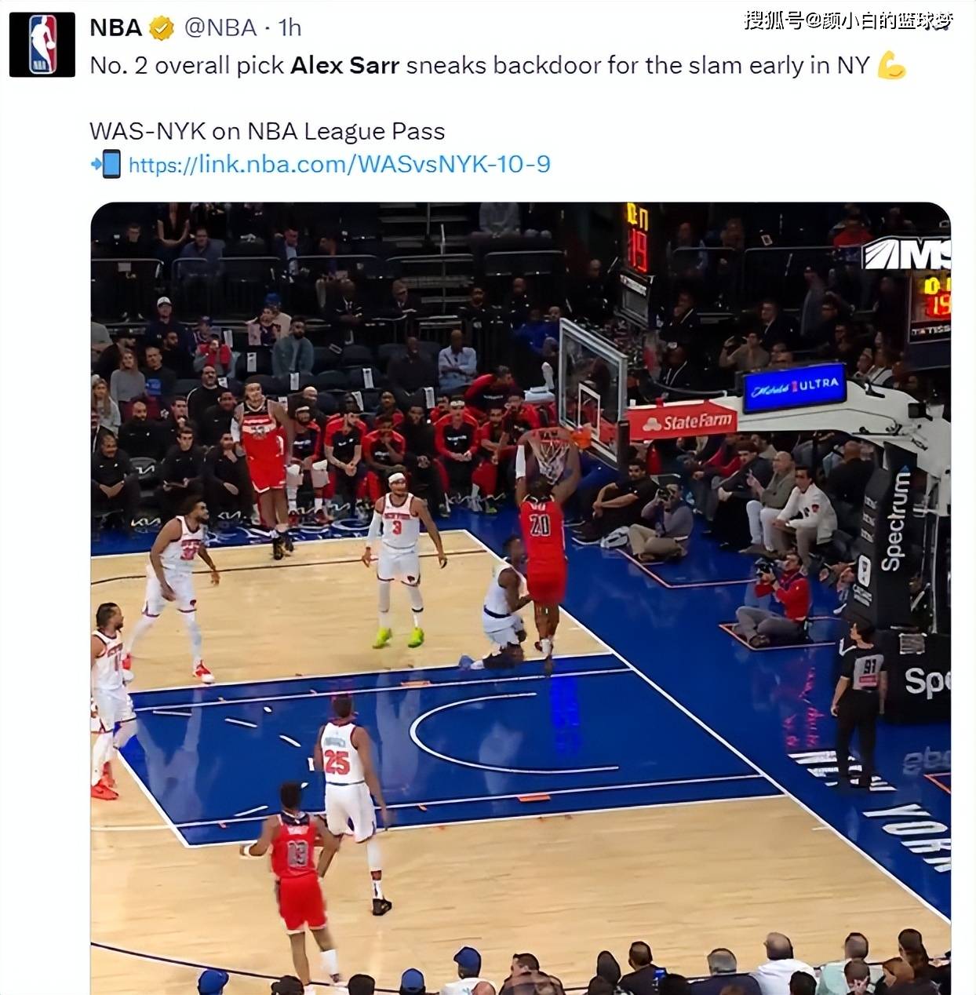Image resolution: width=976 pixels, height=995 pixels.
Task: Click Knicks player number 25
Action: click(350, 802)
